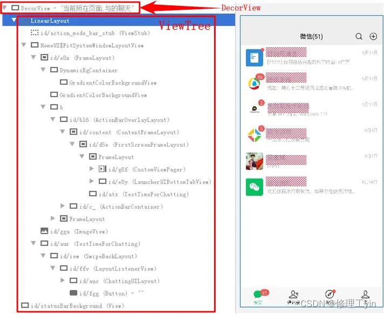The width and height of the screenshot is (384, 314).
Task: Open chat with 2 unread badge avatar
Action: coord(255,110)
